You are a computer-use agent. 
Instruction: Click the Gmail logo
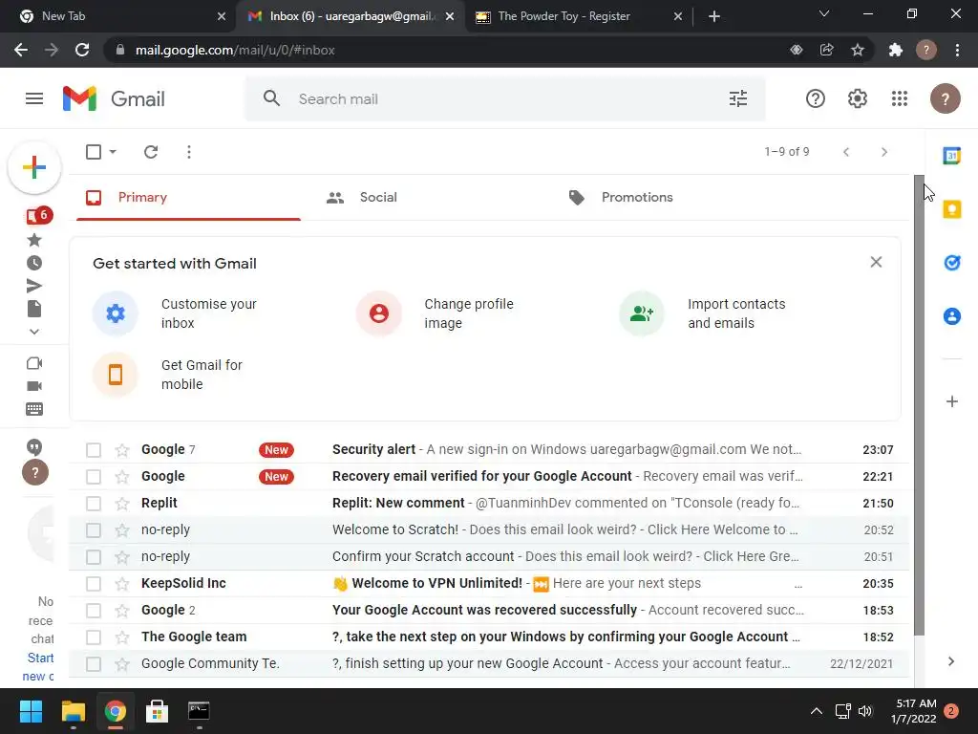115,98
